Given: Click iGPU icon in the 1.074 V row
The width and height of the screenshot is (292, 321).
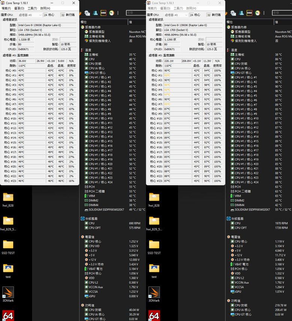Looking at the screenshot, I should [232, 291].
